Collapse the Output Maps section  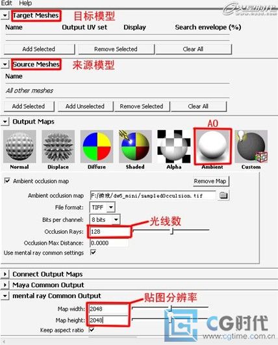[x=5, y=122]
